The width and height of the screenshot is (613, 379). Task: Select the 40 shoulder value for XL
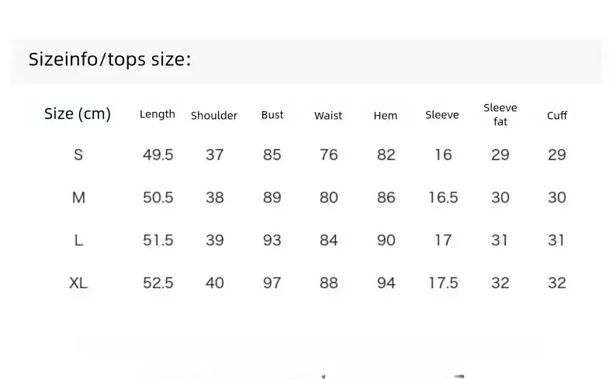tap(215, 283)
